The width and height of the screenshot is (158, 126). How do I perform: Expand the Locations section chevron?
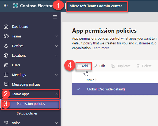tap(56, 56)
